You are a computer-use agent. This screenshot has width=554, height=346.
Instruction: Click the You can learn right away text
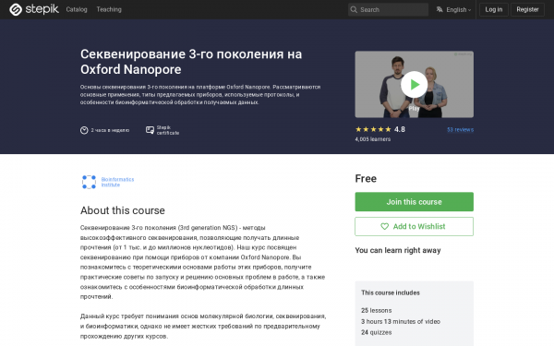click(x=398, y=250)
